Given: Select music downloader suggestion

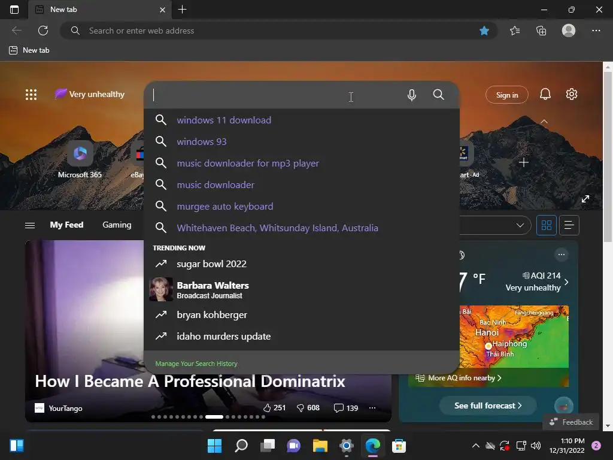Looking at the screenshot, I should pos(302,184).
